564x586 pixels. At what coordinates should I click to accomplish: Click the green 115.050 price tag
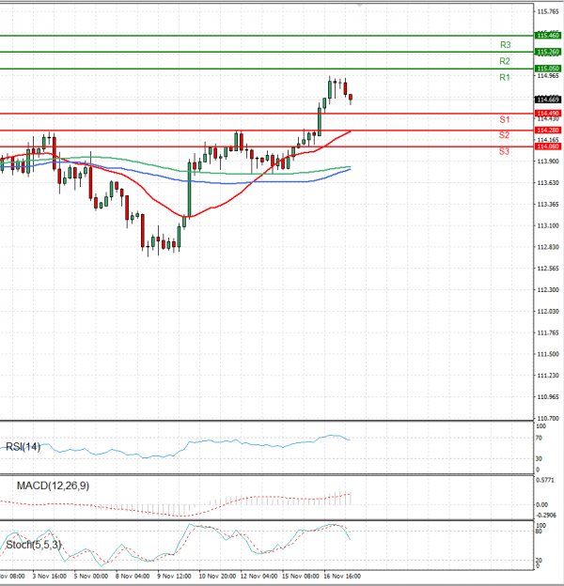[548, 69]
